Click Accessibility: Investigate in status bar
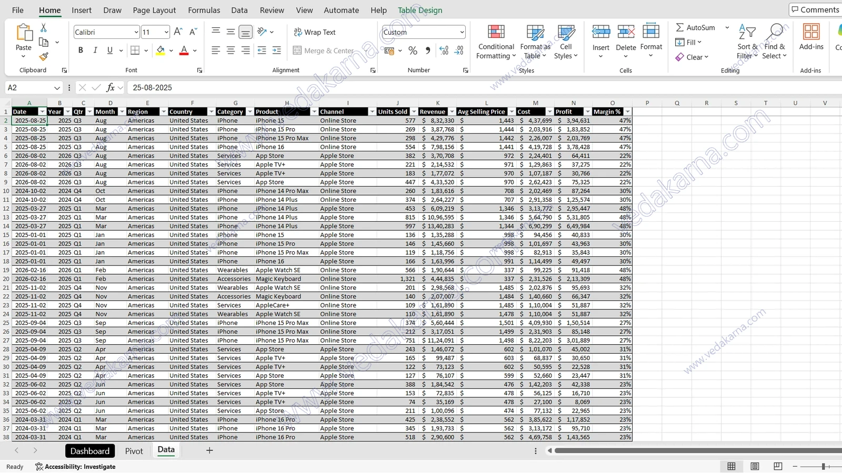842x473 pixels. tap(75, 467)
